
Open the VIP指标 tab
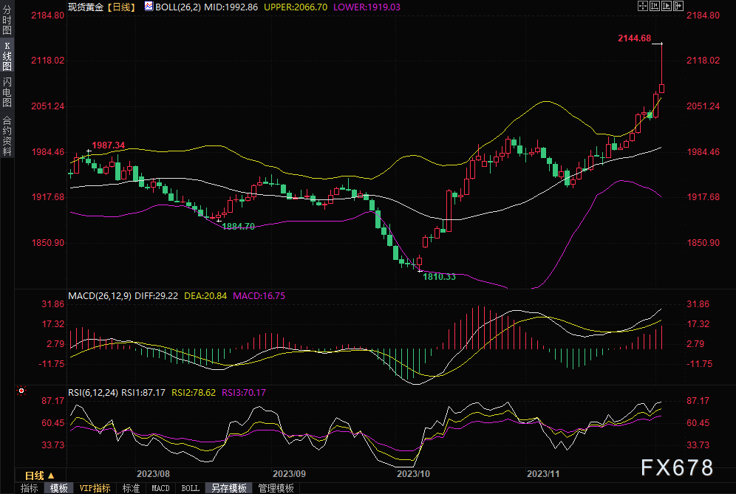pos(95,488)
